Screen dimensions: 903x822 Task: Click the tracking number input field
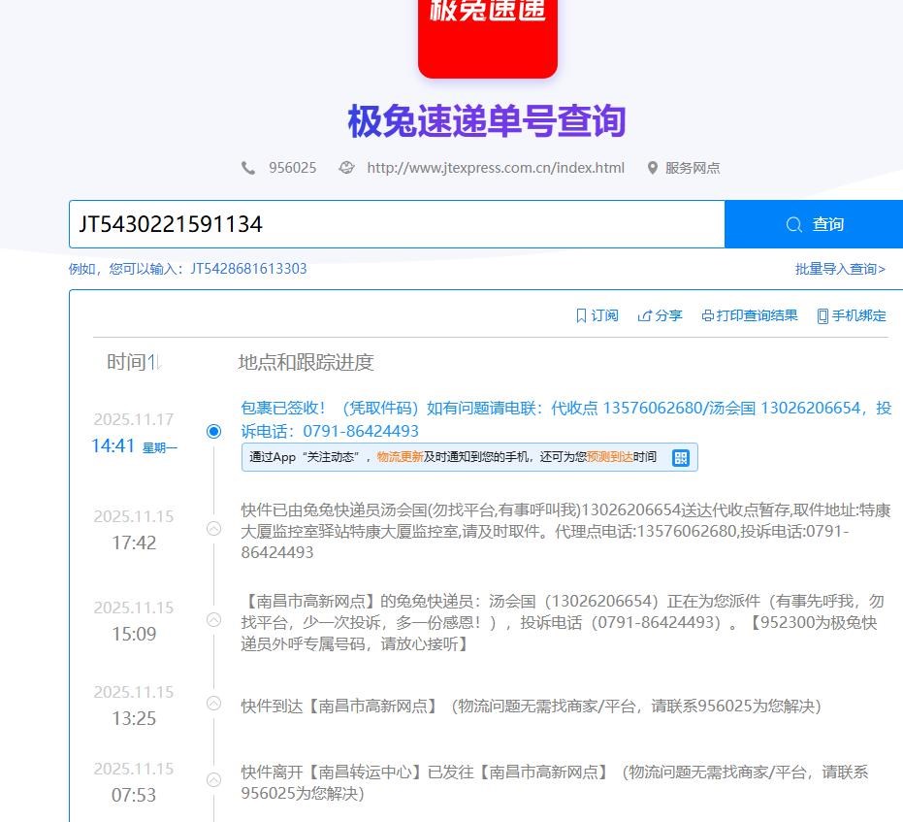pyautogui.click(x=396, y=224)
